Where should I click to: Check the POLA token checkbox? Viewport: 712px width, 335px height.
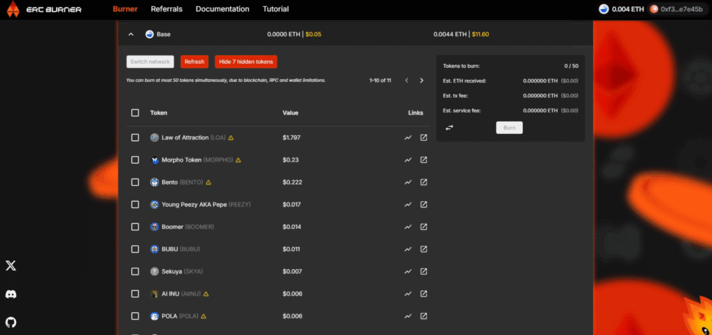(x=135, y=316)
